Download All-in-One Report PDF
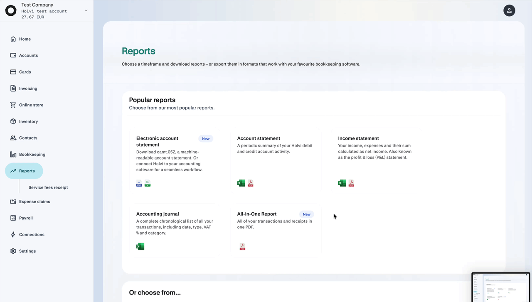This screenshot has height=302, width=532. [242, 247]
